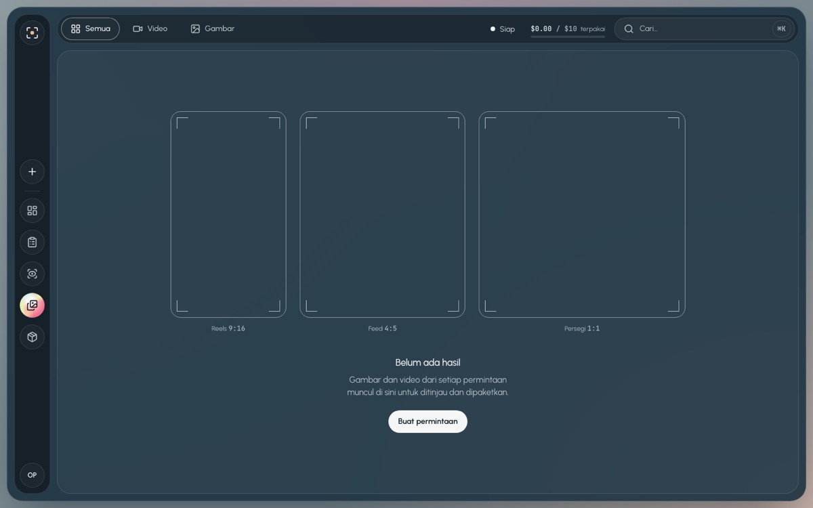The height and width of the screenshot is (508, 813).
Task: Click the Persegi 1:1 label
Action: pyautogui.click(x=582, y=329)
